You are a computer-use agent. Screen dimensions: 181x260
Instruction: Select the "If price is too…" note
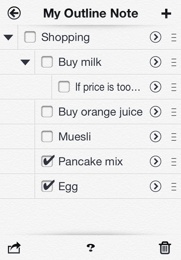[107, 87]
